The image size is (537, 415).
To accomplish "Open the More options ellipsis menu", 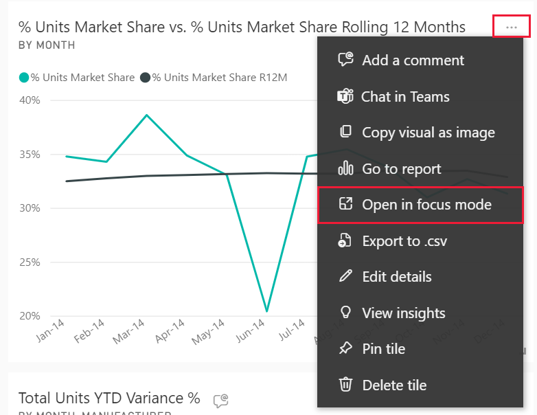I will (511, 27).
